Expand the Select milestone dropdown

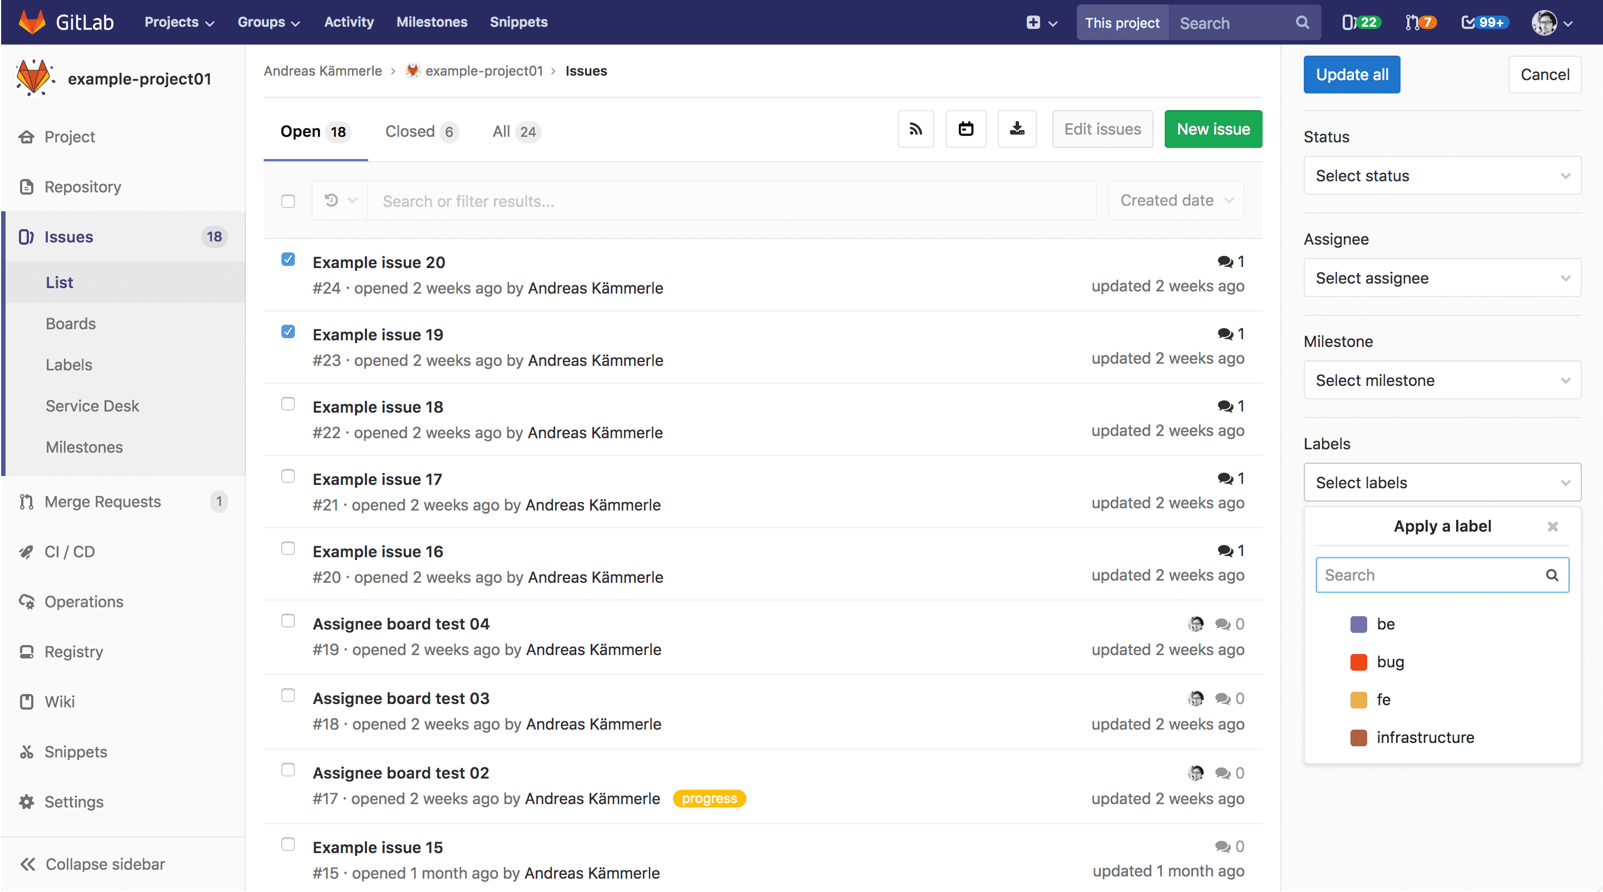[x=1442, y=380]
